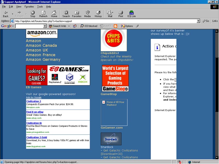Image resolution: width=219 pixels, height=164 pixels.
Task: Open the History panel
Action: click(x=98, y=14)
